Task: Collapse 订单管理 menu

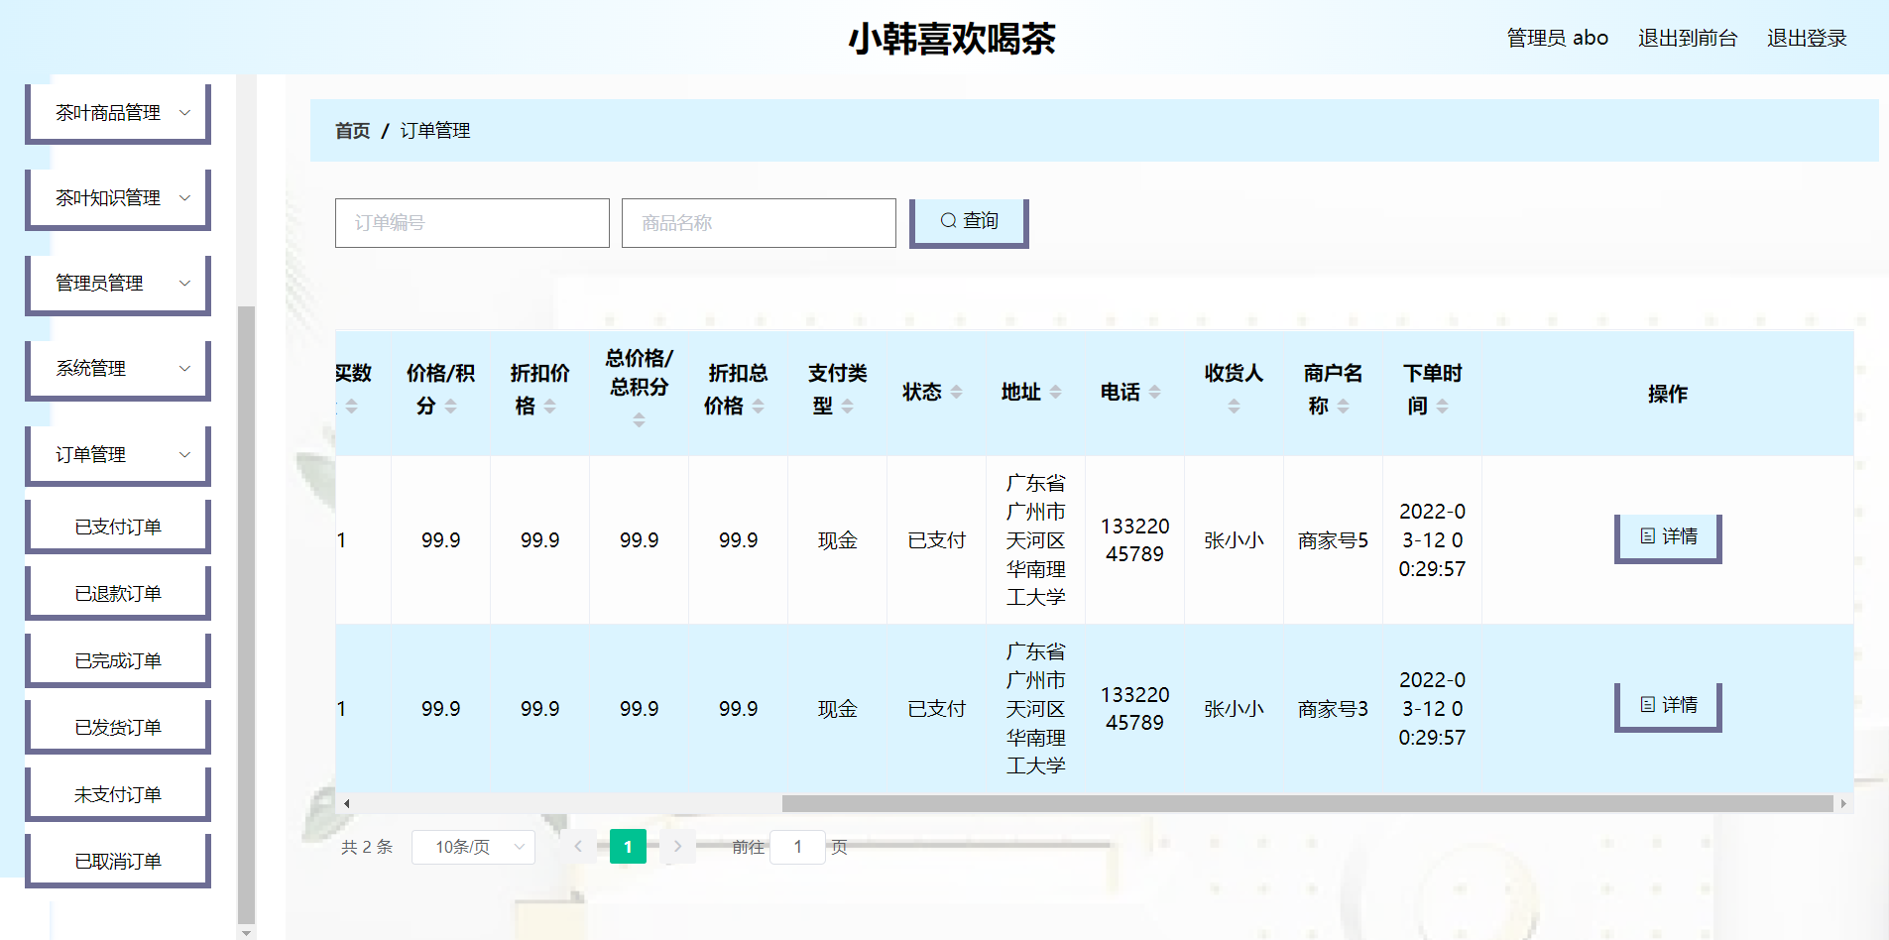Action: [118, 454]
